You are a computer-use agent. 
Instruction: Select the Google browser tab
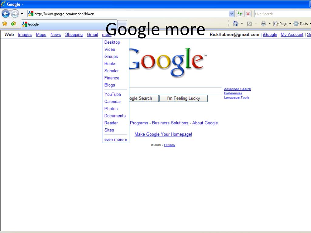point(69,24)
